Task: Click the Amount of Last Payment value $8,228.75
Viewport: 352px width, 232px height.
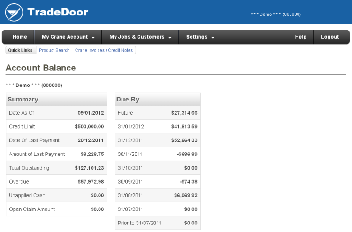Action: (x=92, y=154)
